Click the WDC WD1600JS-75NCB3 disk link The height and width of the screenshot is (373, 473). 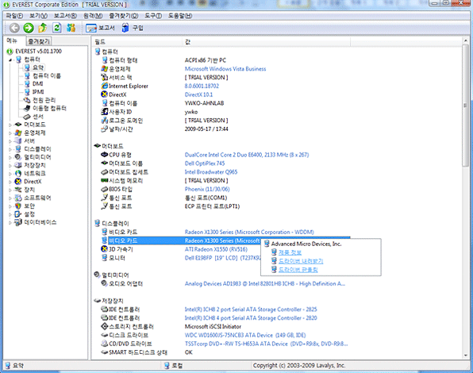(245, 336)
